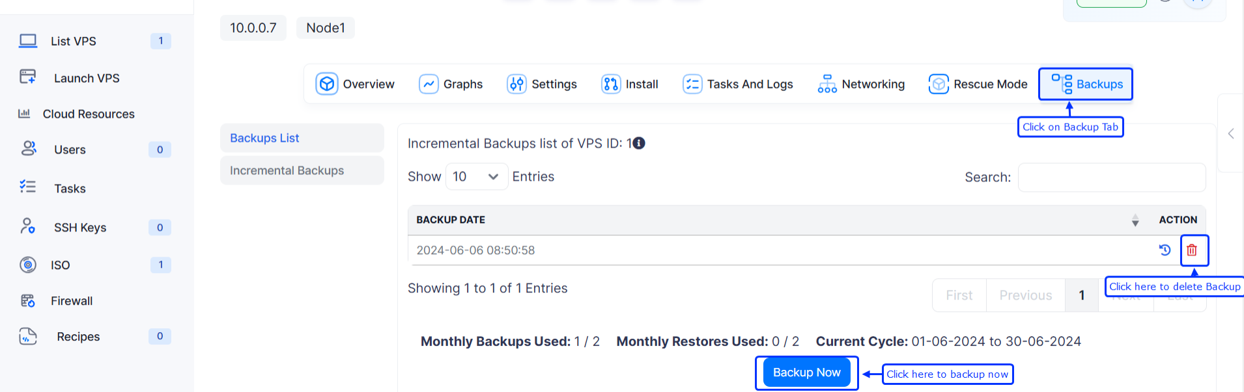Viewport: 1244px width, 392px height.
Task: Open the Rescue Mode tab
Action: pyautogui.click(x=978, y=85)
